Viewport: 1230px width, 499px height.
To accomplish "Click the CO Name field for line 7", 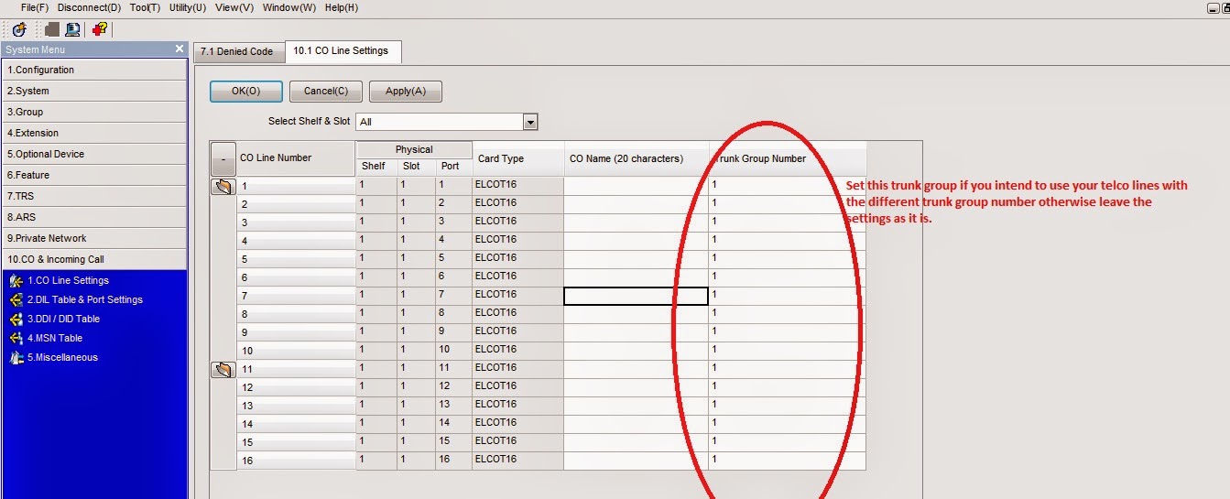I will tap(636, 296).
